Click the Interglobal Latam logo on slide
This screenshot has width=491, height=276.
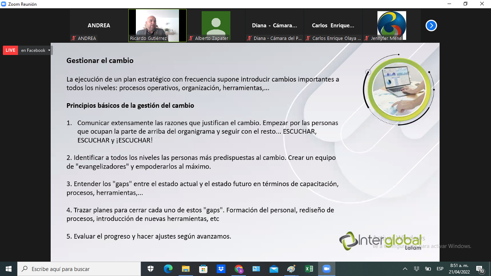click(380, 241)
